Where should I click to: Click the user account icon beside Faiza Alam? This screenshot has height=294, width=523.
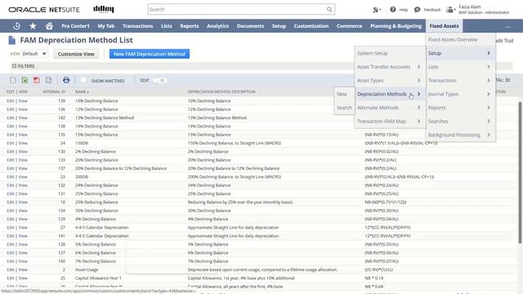point(450,10)
